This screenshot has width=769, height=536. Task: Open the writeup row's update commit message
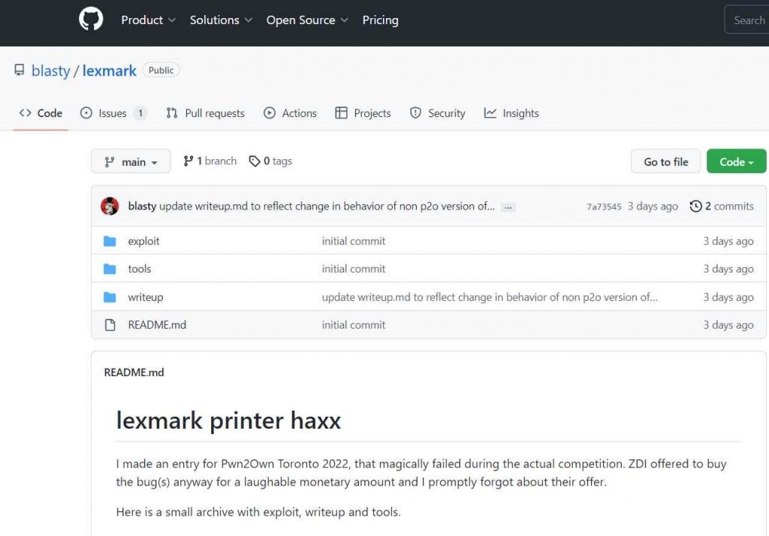(490, 297)
